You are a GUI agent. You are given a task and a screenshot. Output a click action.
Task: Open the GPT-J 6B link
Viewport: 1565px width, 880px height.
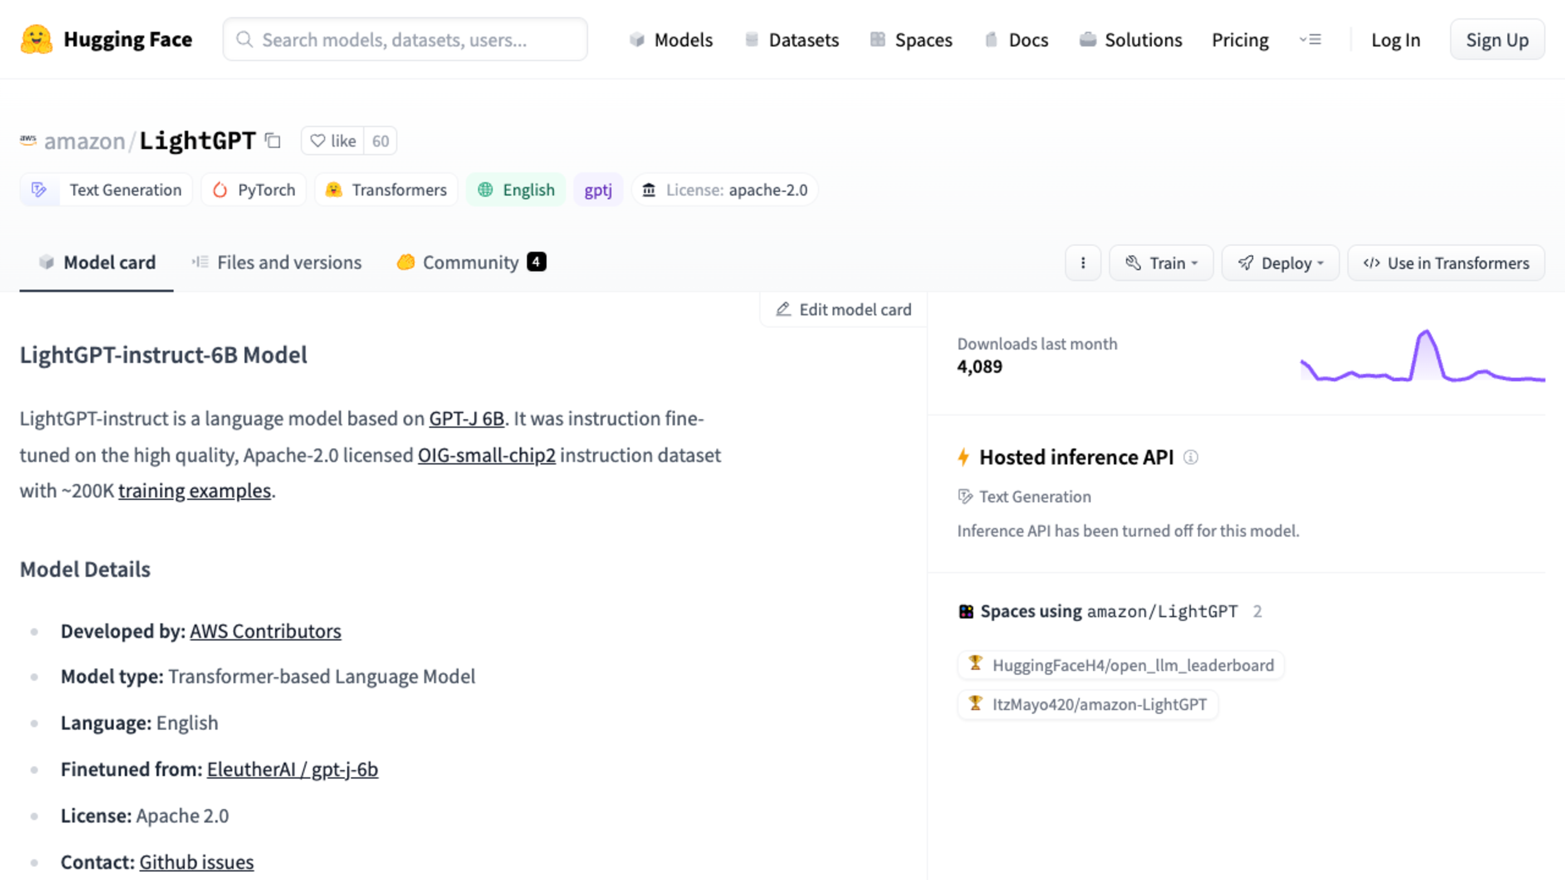467,418
